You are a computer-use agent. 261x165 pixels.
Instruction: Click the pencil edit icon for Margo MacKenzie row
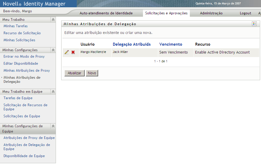[x=66, y=52]
